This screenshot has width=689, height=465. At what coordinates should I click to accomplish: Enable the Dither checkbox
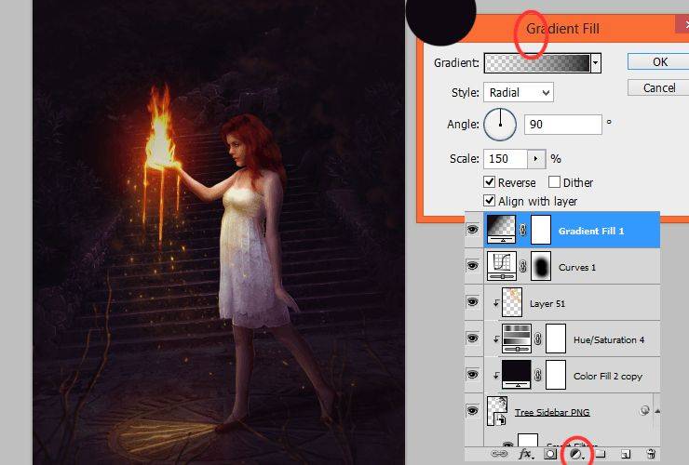tap(554, 181)
